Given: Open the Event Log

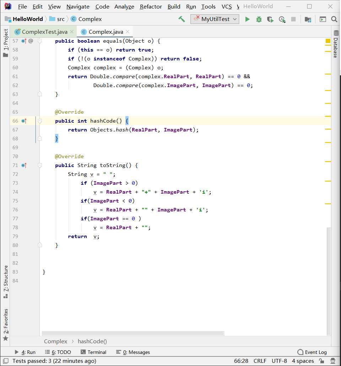Looking at the screenshot, I should tap(312, 352).
